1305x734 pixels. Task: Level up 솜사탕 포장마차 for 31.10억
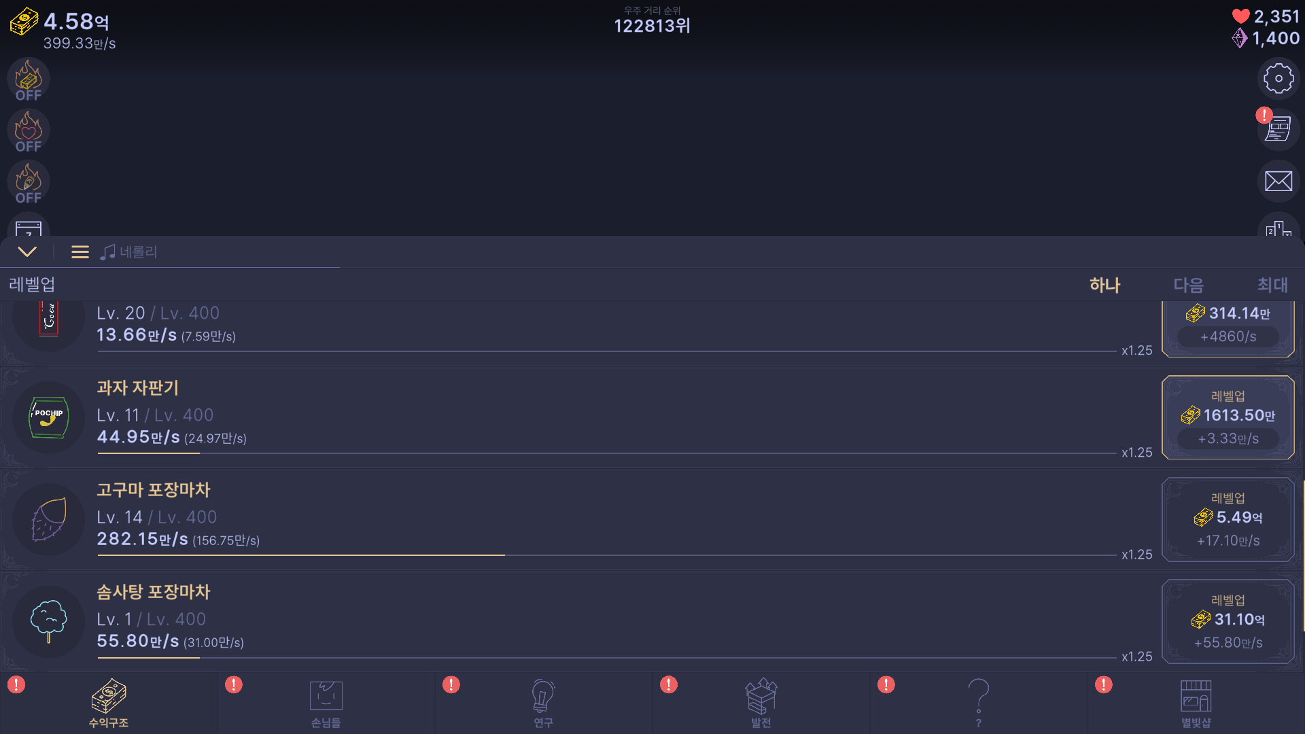pos(1228,621)
